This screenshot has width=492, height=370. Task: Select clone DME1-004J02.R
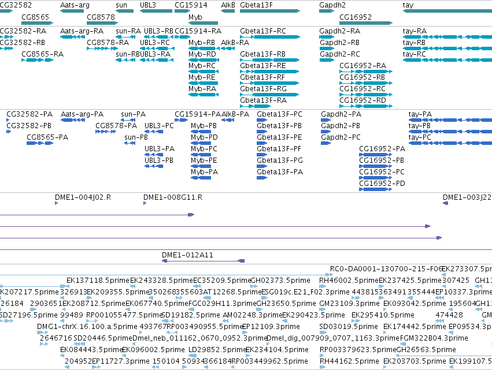click(x=83, y=197)
